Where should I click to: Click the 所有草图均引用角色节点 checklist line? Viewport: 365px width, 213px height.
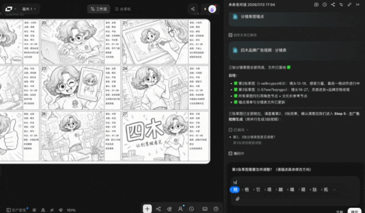click(x=270, y=96)
